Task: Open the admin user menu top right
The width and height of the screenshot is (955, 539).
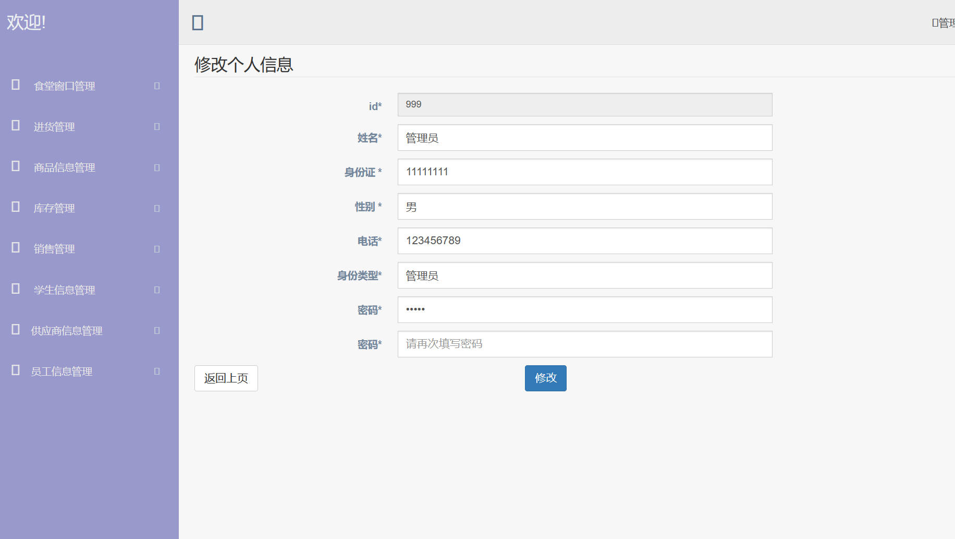Action: (944, 23)
